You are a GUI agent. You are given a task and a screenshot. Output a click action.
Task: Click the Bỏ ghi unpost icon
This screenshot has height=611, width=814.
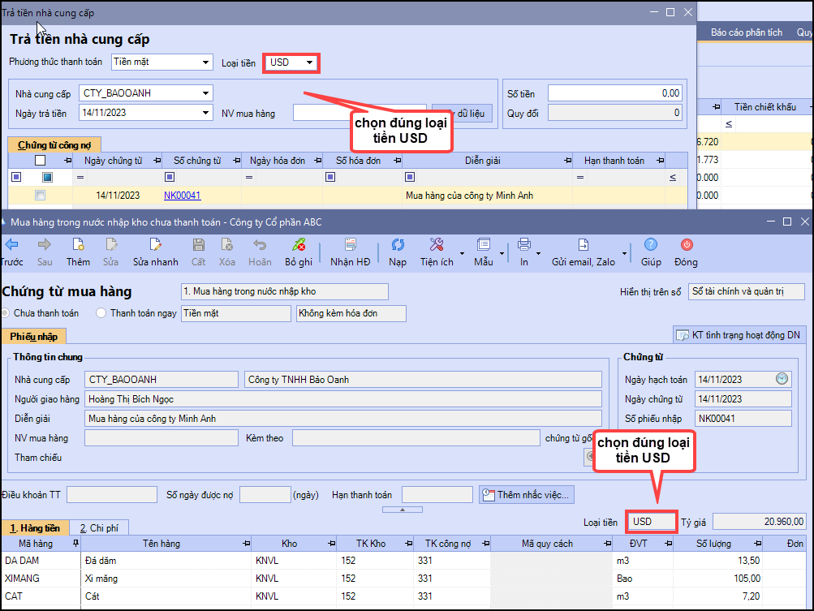tap(298, 245)
